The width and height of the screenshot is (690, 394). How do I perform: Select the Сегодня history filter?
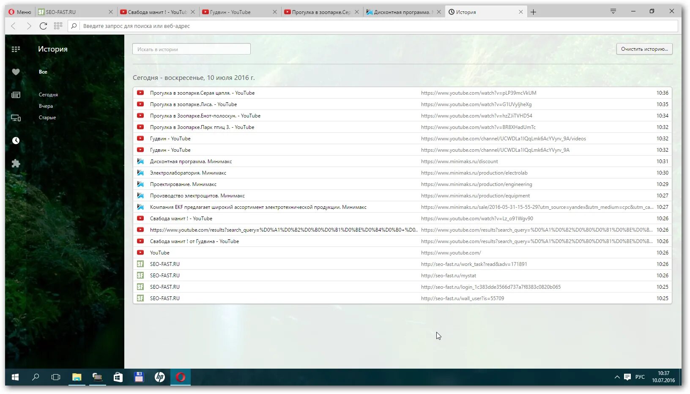coord(48,95)
